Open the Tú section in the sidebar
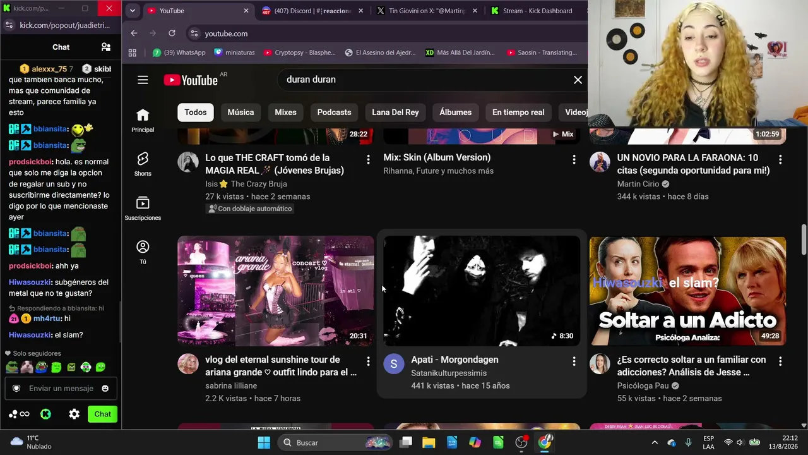Screen dimensions: 808x455 143,252
